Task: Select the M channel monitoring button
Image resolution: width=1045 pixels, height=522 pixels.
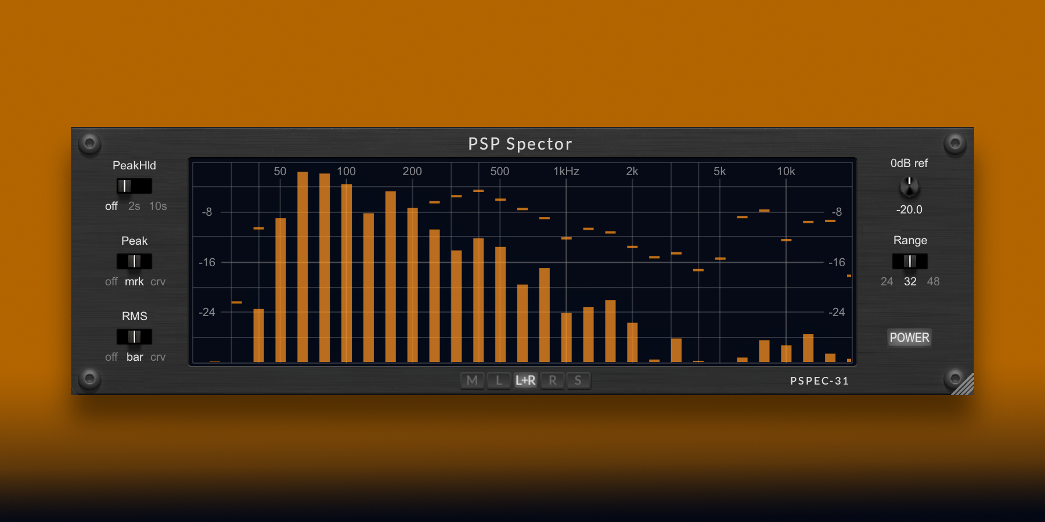Action: coord(472,380)
